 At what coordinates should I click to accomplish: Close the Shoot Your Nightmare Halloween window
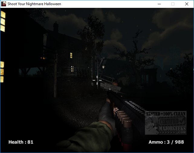pos(187,4)
